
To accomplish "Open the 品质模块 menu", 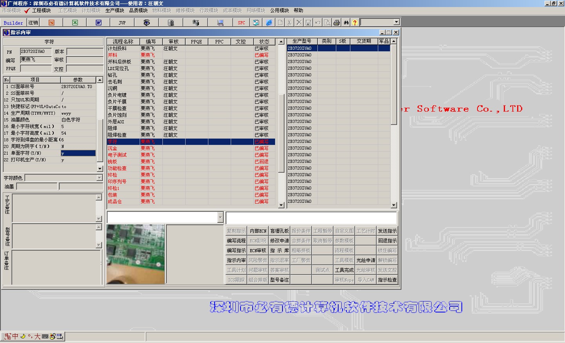I will pos(138,11).
